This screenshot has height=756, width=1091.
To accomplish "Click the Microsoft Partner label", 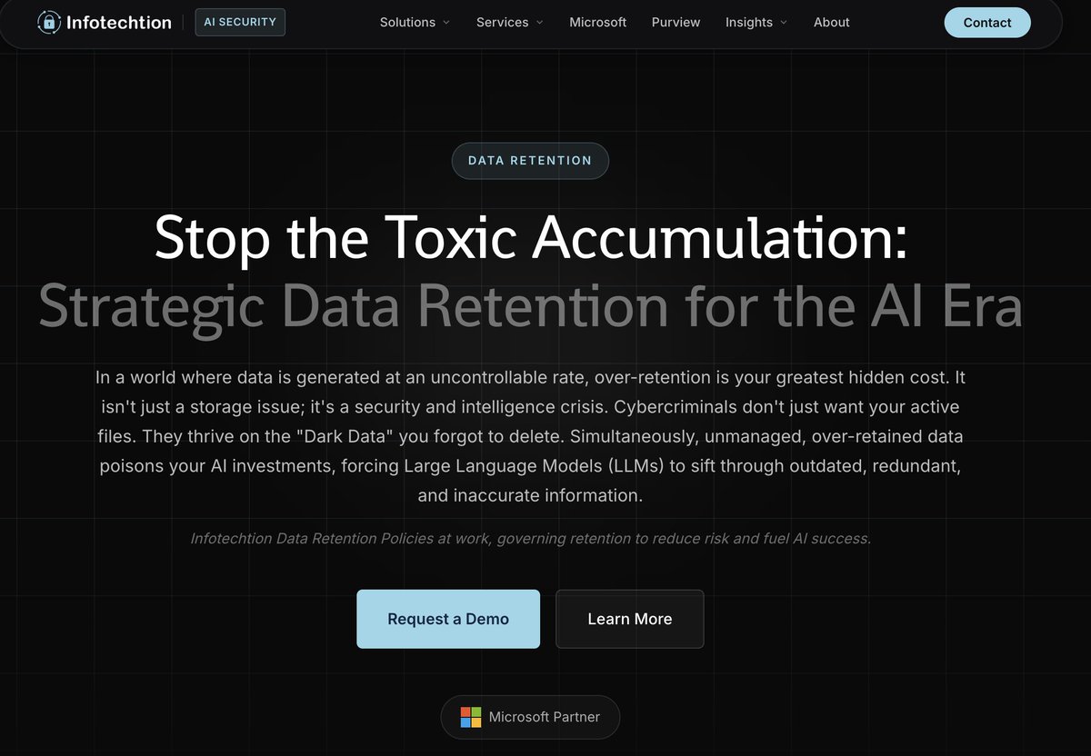I will click(545, 717).
